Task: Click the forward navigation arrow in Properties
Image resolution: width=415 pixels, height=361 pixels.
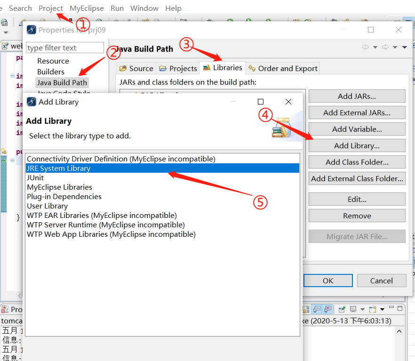Action: pos(385,47)
